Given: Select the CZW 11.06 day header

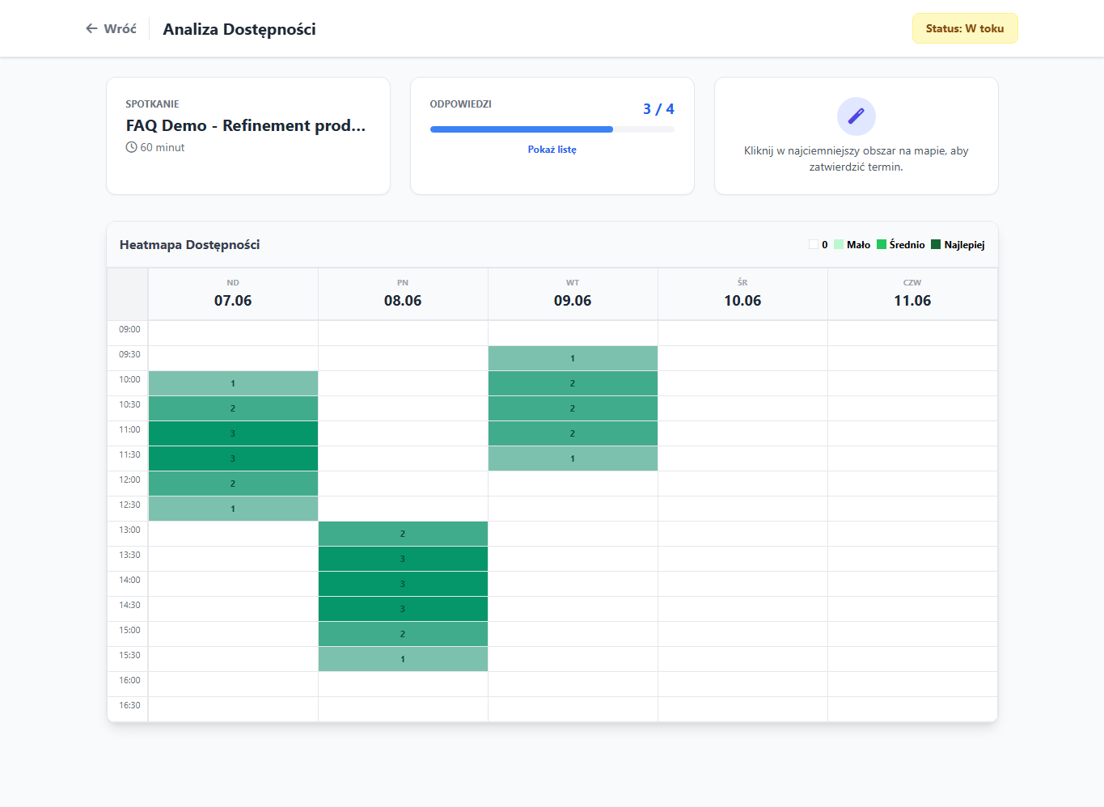Looking at the screenshot, I should pos(912,294).
